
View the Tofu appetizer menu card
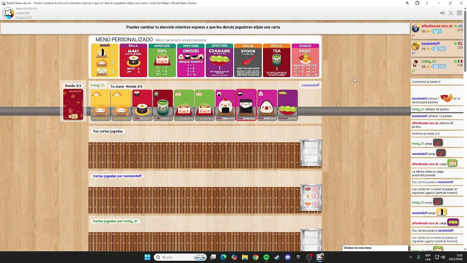pyautogui.click(x=162, y=60)
